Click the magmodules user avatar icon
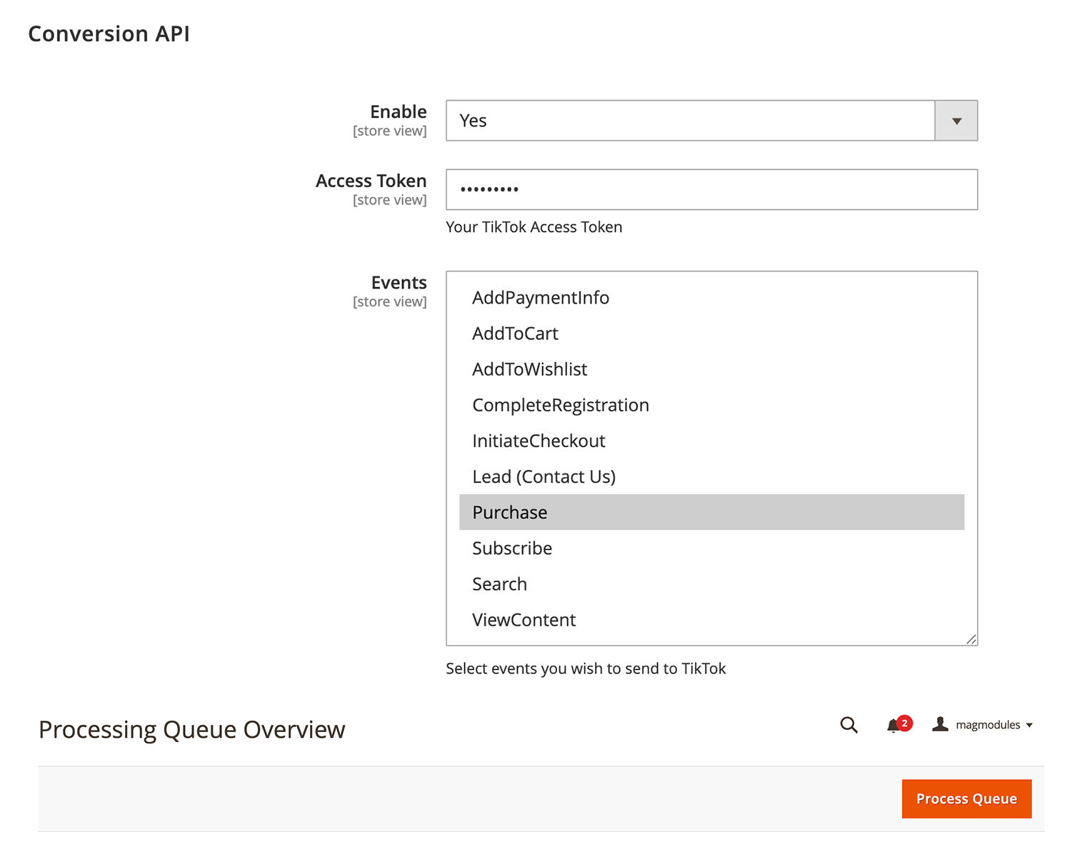Image resolution: width=1077 pixels, height=857 pixels. click(x=940, y=724)
